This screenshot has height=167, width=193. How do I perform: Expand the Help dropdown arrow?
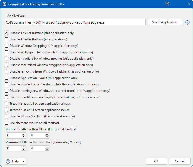[x=23, y=161]
